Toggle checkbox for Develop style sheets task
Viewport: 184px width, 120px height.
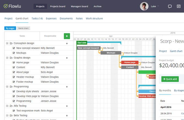14,92
